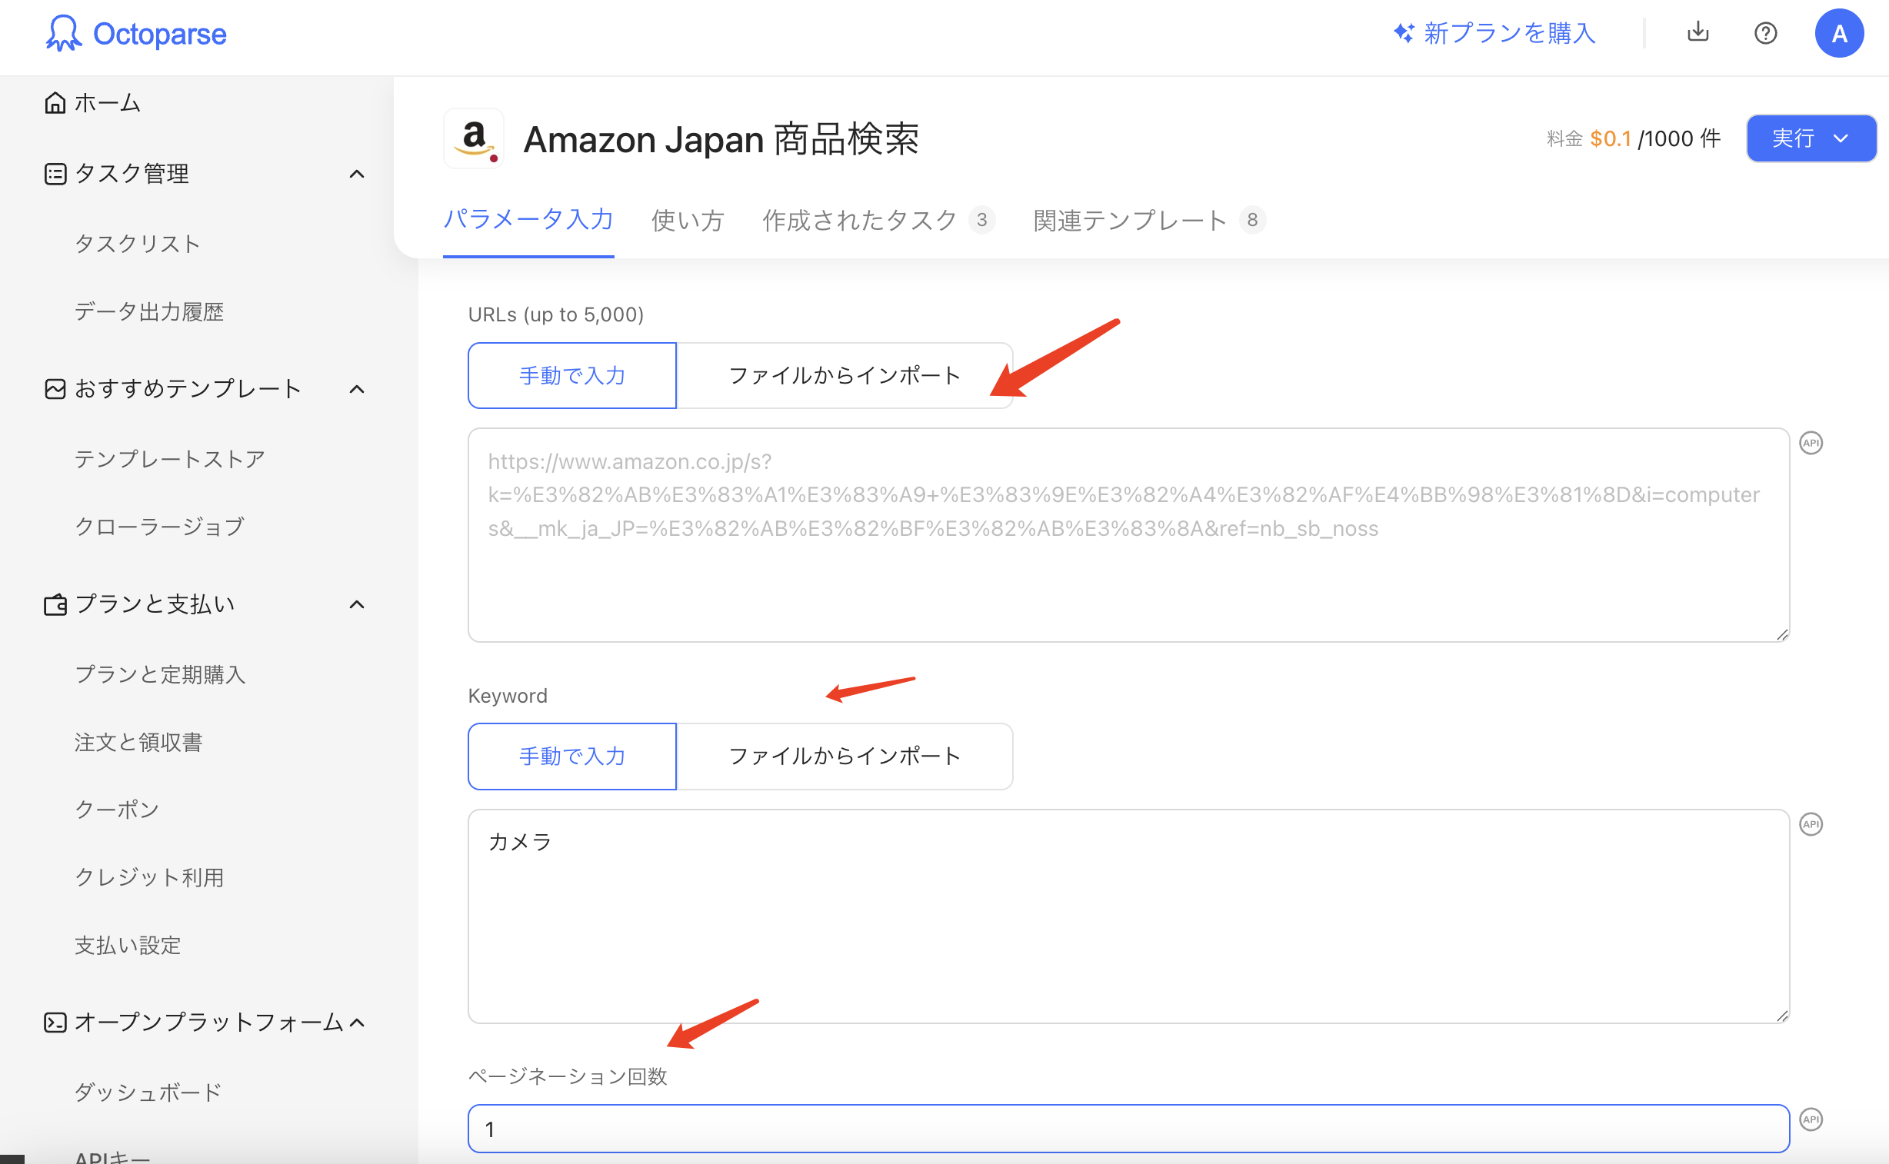Open クローラージョブ in sidebar
This screenshot has height=1164, width=1889.
[x=159, y=527]
